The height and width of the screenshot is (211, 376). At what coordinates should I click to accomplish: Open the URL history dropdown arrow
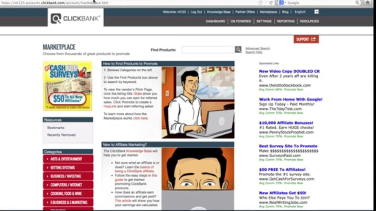(x=266, y=3)
